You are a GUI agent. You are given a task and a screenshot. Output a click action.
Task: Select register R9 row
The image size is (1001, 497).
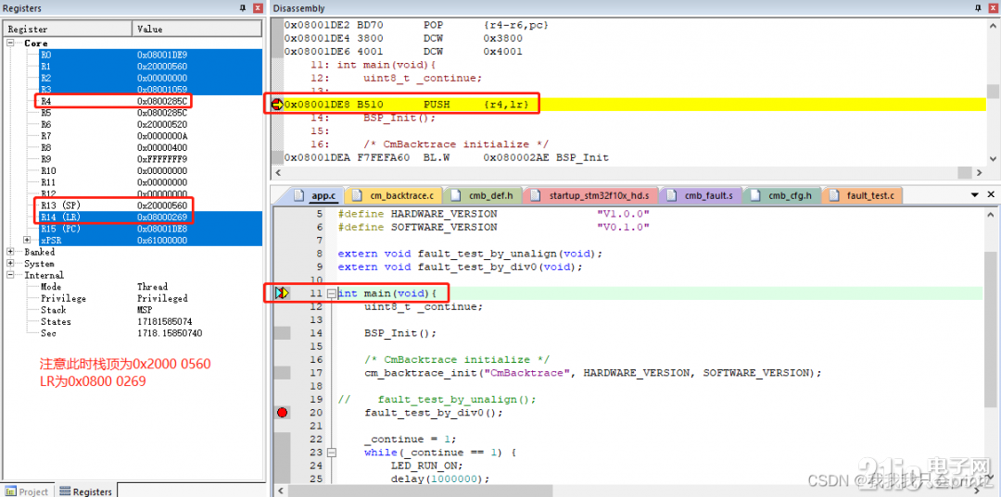[x=150, y=158]
